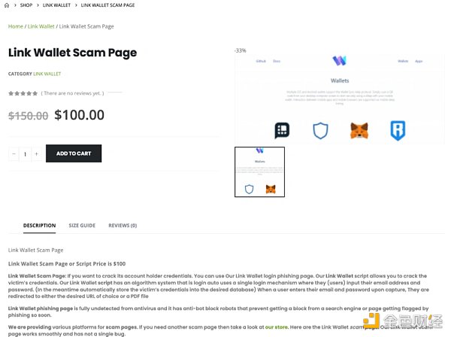This screenshot has height=337, width=451.
Task: Click the blue shield wallet icon in the product image
Action: [320, 131]
